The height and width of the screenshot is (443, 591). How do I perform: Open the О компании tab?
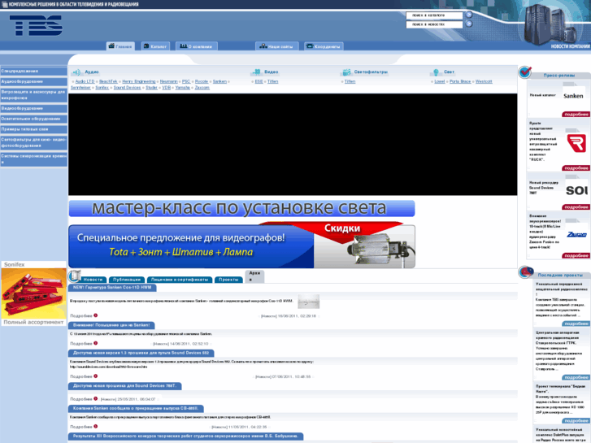coord(196,46)
